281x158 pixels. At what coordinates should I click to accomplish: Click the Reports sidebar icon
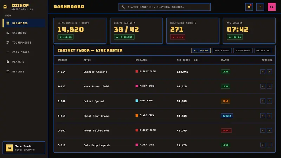coord(8,71)
